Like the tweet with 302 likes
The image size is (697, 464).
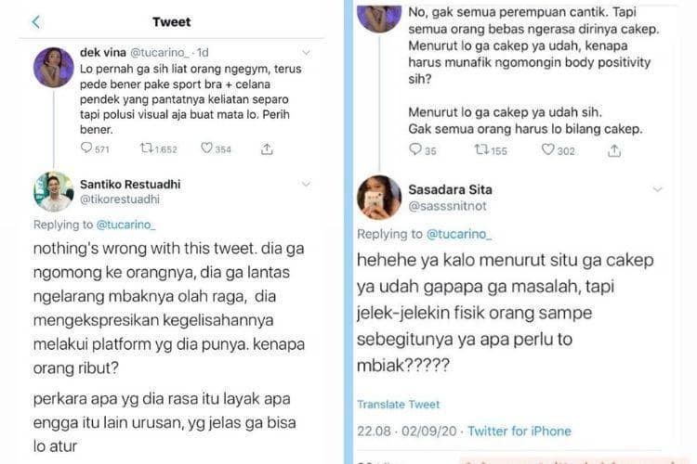coord(548,149)
